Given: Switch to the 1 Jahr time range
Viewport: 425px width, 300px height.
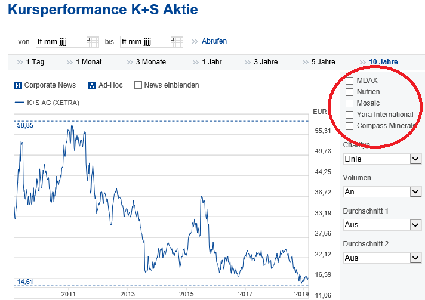Looking at the screenshot, I should click(212, 62).
